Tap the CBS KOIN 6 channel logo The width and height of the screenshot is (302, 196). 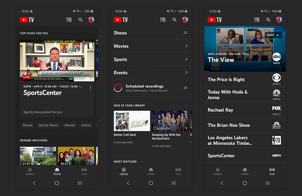click(276, 78)
